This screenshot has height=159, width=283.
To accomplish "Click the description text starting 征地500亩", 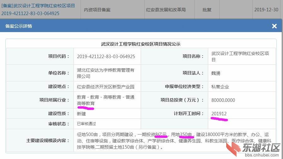I will tap(174, 141).
